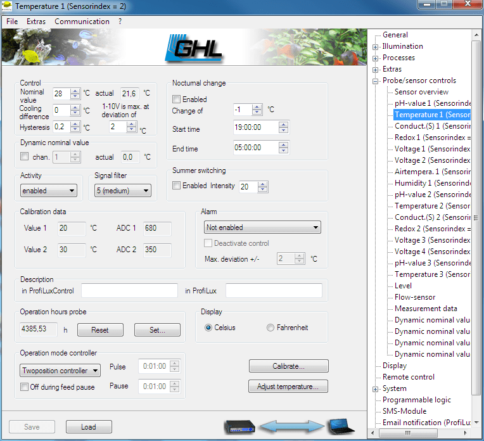Expand the Illumination tree node
Image resolution: width=484 pixels, height=441 pixels.
pyautogui.click(x=375, y=47)
